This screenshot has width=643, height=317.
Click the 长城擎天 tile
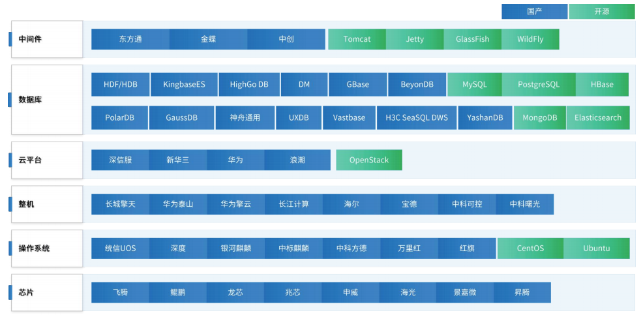pos(120,204)
